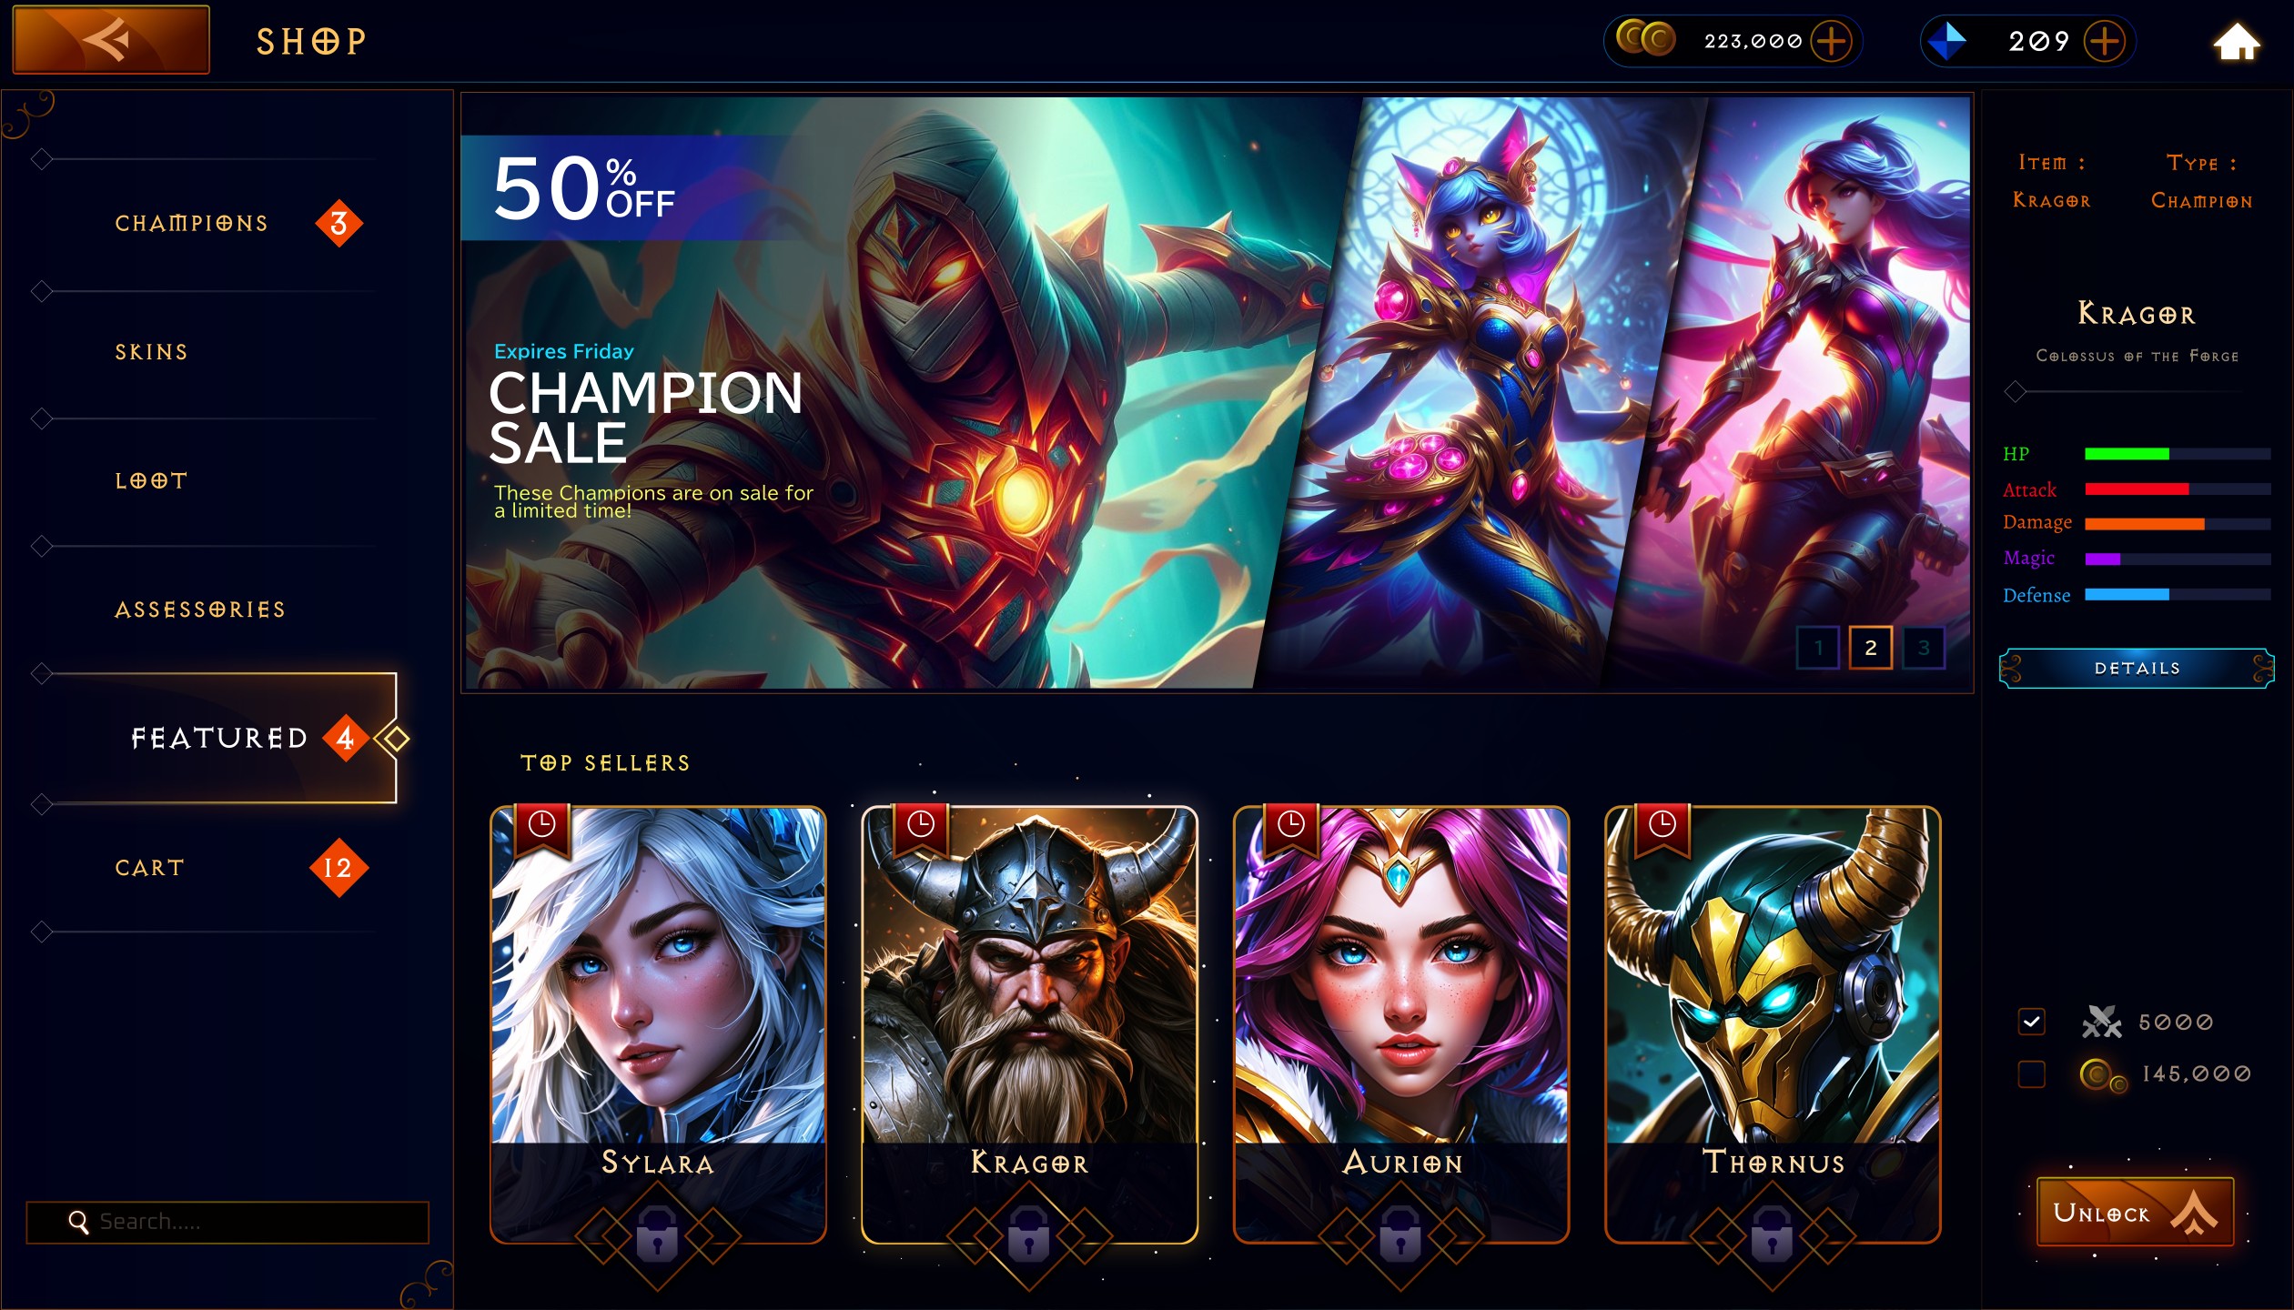
Task: Click the home icon in top bar
Action: [2237, 42]
